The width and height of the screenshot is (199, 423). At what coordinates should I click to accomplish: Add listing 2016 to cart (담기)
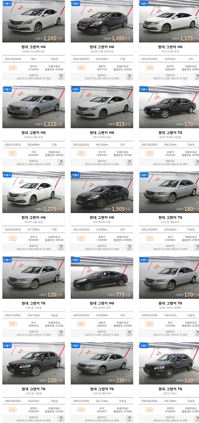point(61,77)
